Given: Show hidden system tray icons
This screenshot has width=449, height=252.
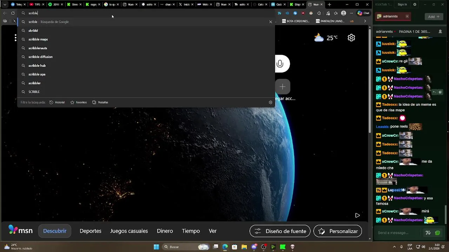Looking at the screenshot, I should pos(394,247).
